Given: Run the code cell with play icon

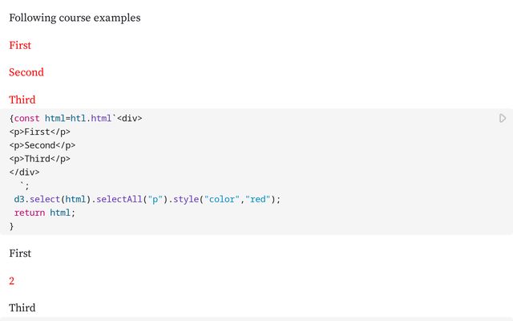Looking at the screenshot, I should [503, 119].
